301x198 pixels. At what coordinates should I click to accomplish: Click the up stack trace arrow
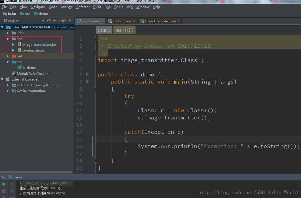click(x=12, y=184)
